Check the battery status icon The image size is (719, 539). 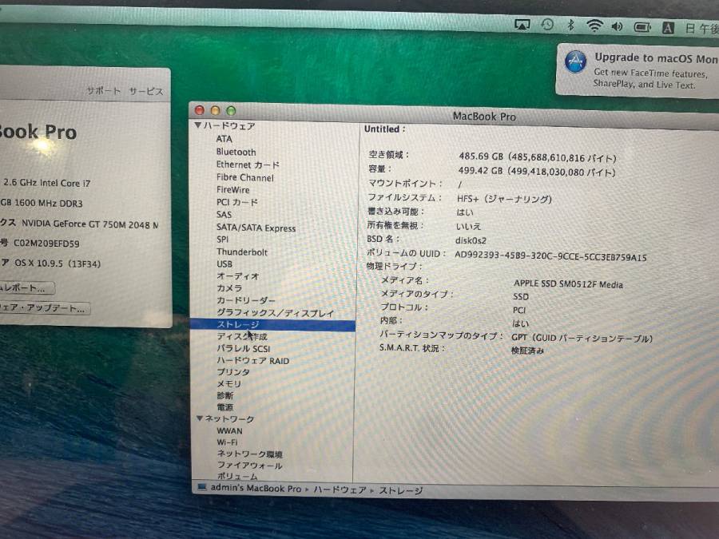(x=642, y=27)
